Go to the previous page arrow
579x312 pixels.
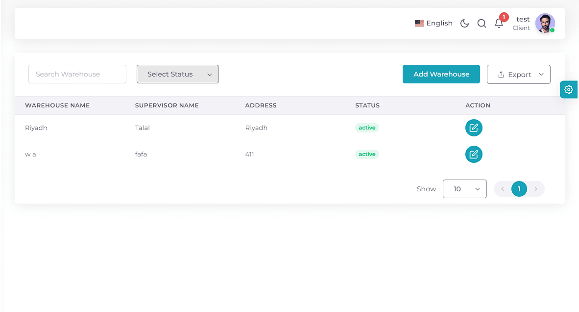(503, 189)
